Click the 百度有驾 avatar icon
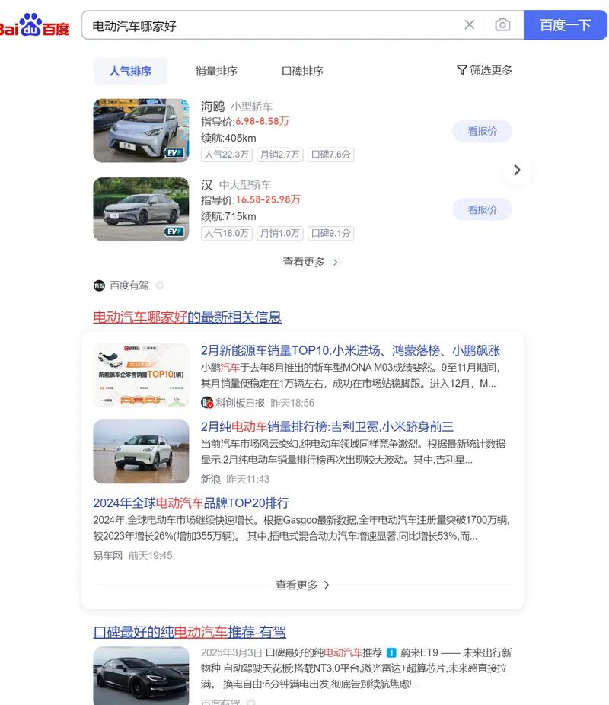 pos(97,285)
